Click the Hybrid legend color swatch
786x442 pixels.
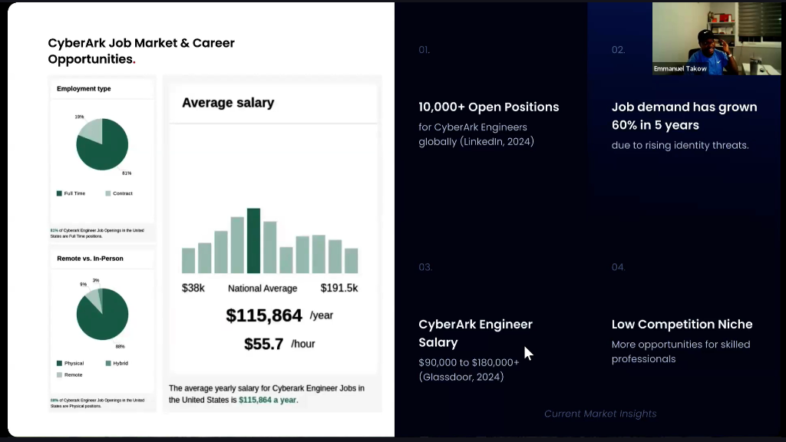click(x=107, y=363)
